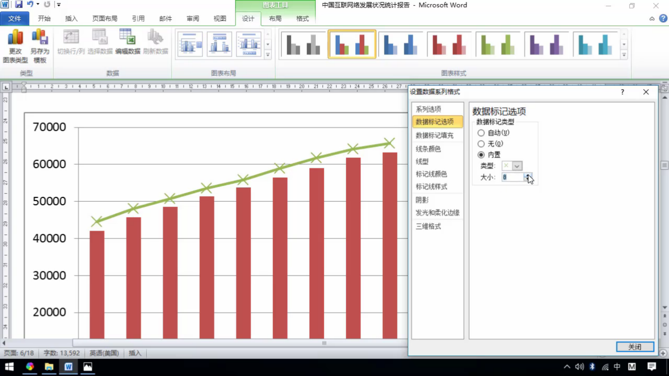The height and width of the screenshot is (376, 669).
Task: Expand the chart styles gallery
Action: coord(624,55)
